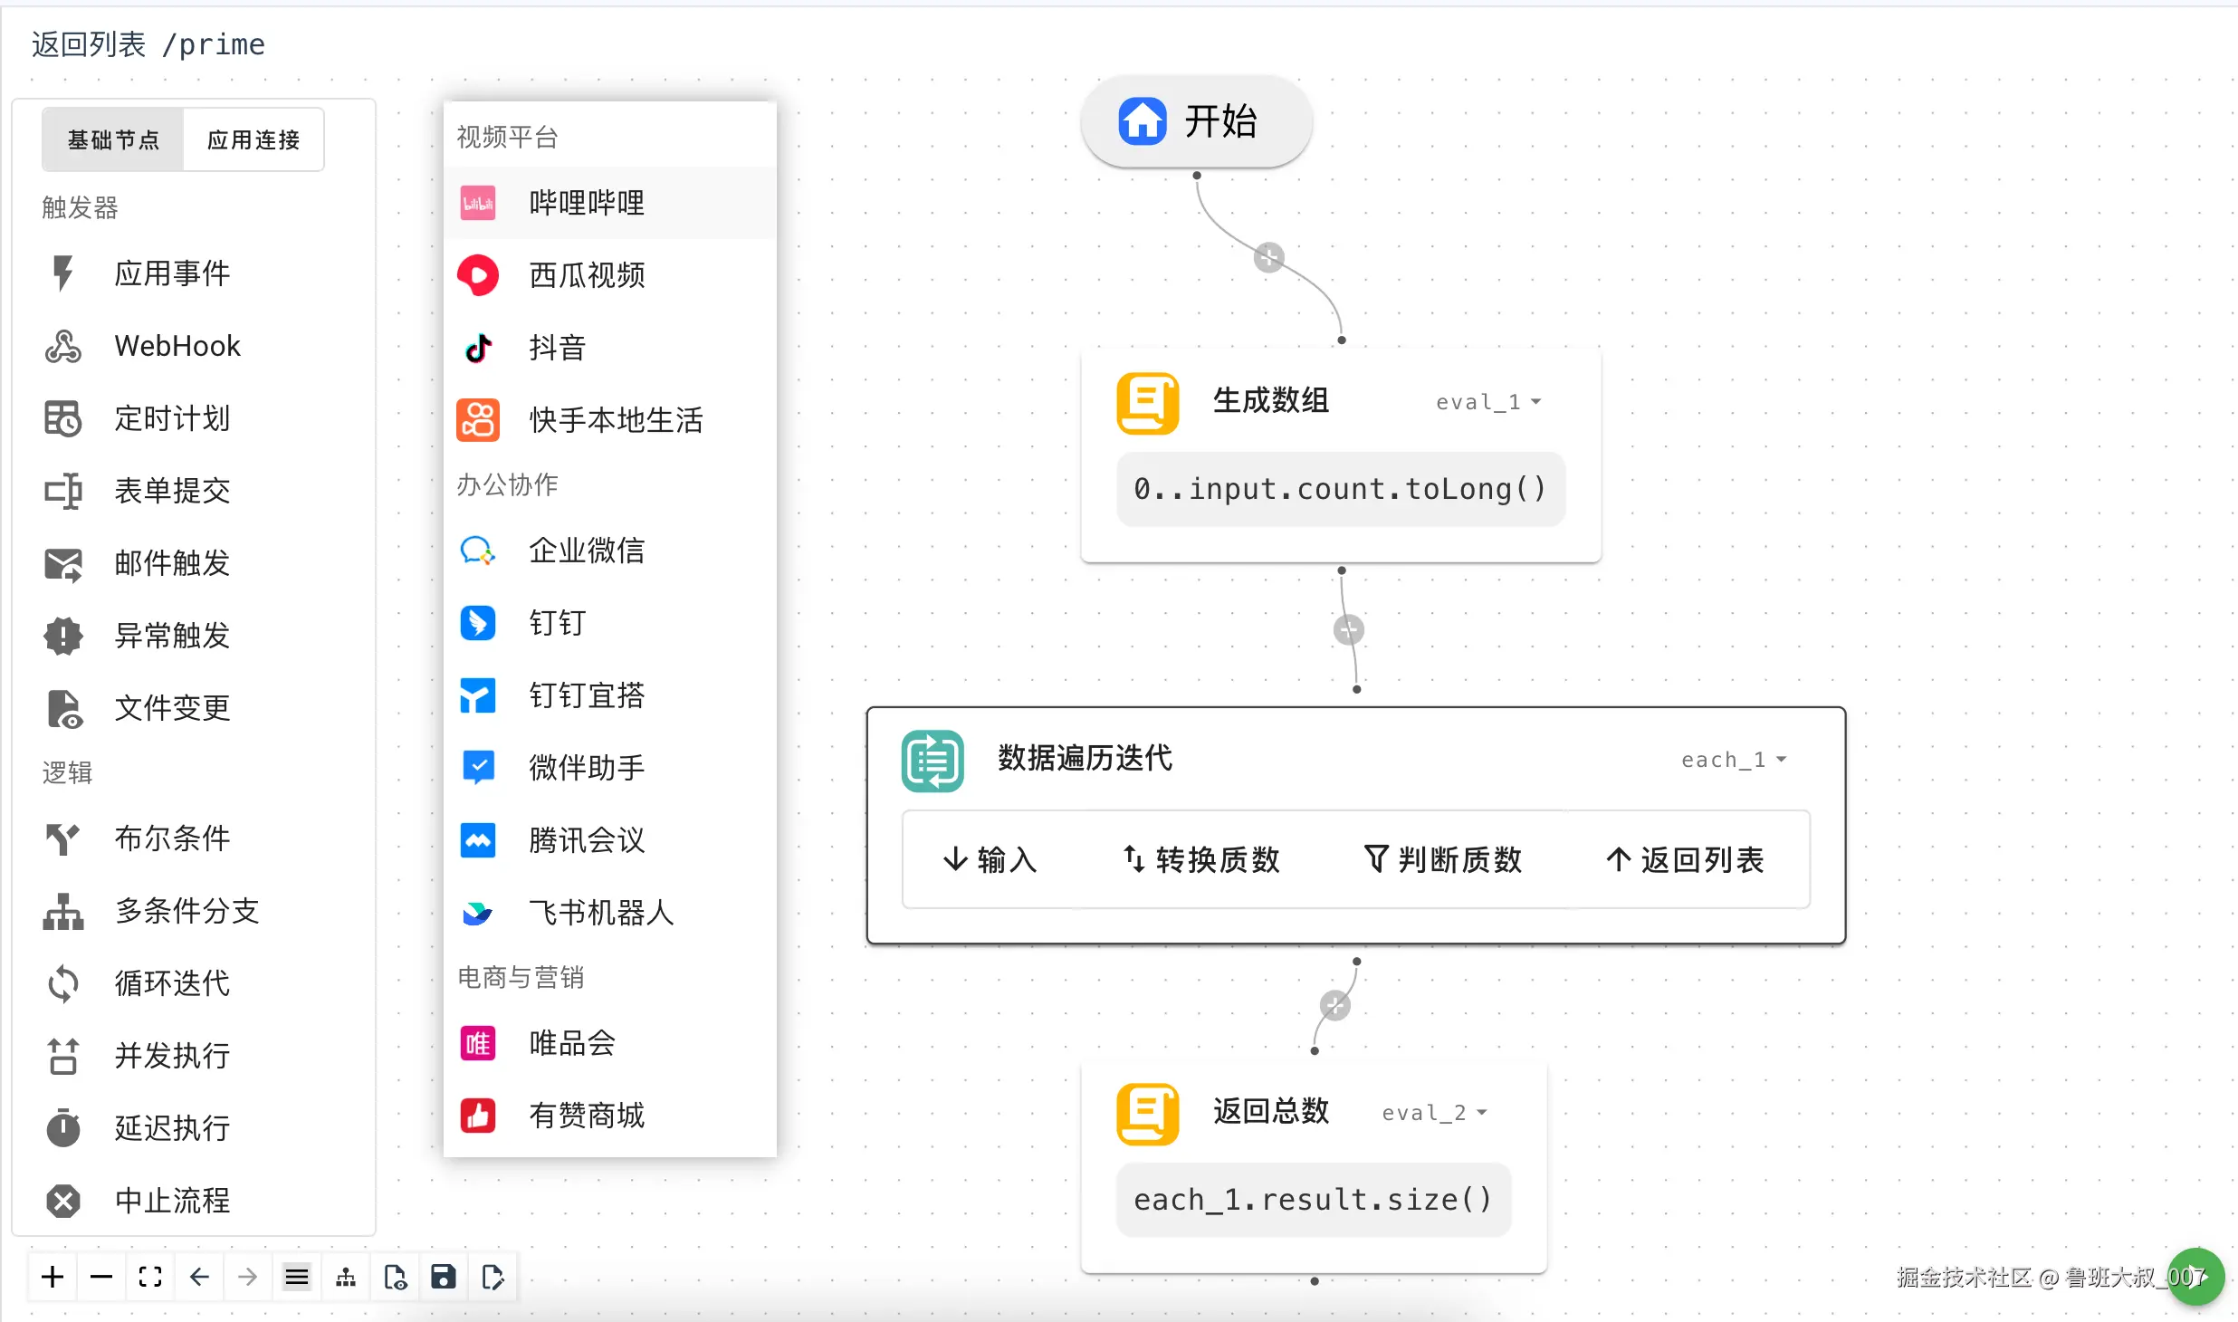
Task: Click the file edit pencil icon
Action: click(x=493, y=1277)
